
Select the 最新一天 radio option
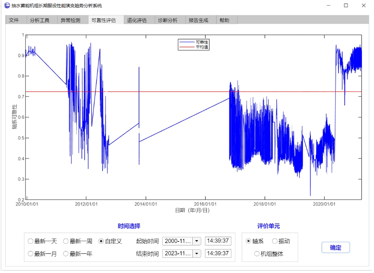31,241
